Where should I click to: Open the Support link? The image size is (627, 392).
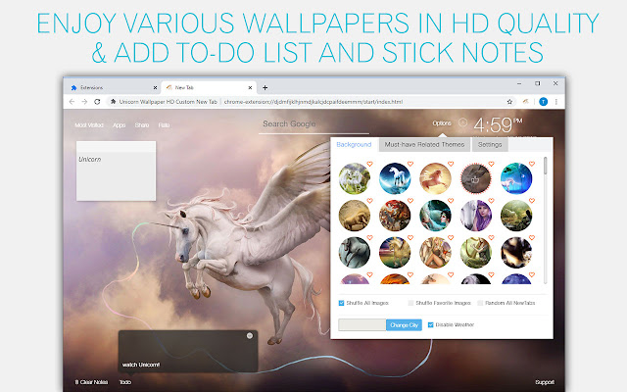(545, 382)
